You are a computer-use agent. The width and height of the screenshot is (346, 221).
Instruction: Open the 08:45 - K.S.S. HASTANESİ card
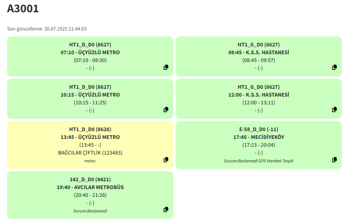tap(259, 52)
